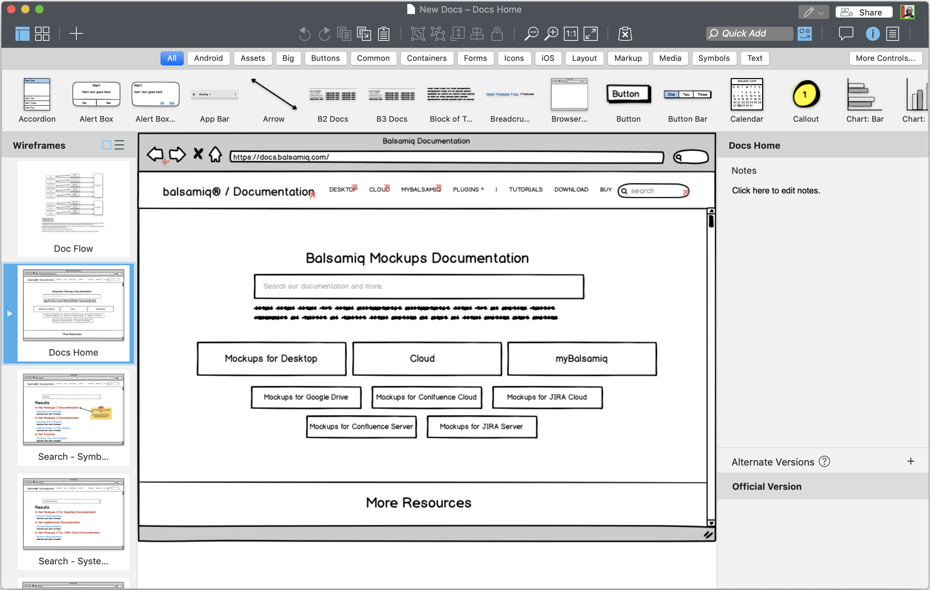Toggle the blue info inspector panel
930x590 pixels.
[873, 33]
